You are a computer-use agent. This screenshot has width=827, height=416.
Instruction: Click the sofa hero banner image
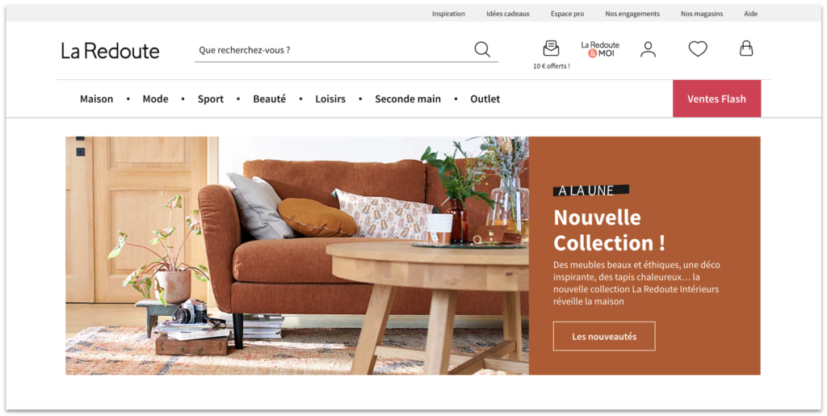297,256
